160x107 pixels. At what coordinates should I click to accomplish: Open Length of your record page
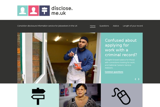(133, 26)
